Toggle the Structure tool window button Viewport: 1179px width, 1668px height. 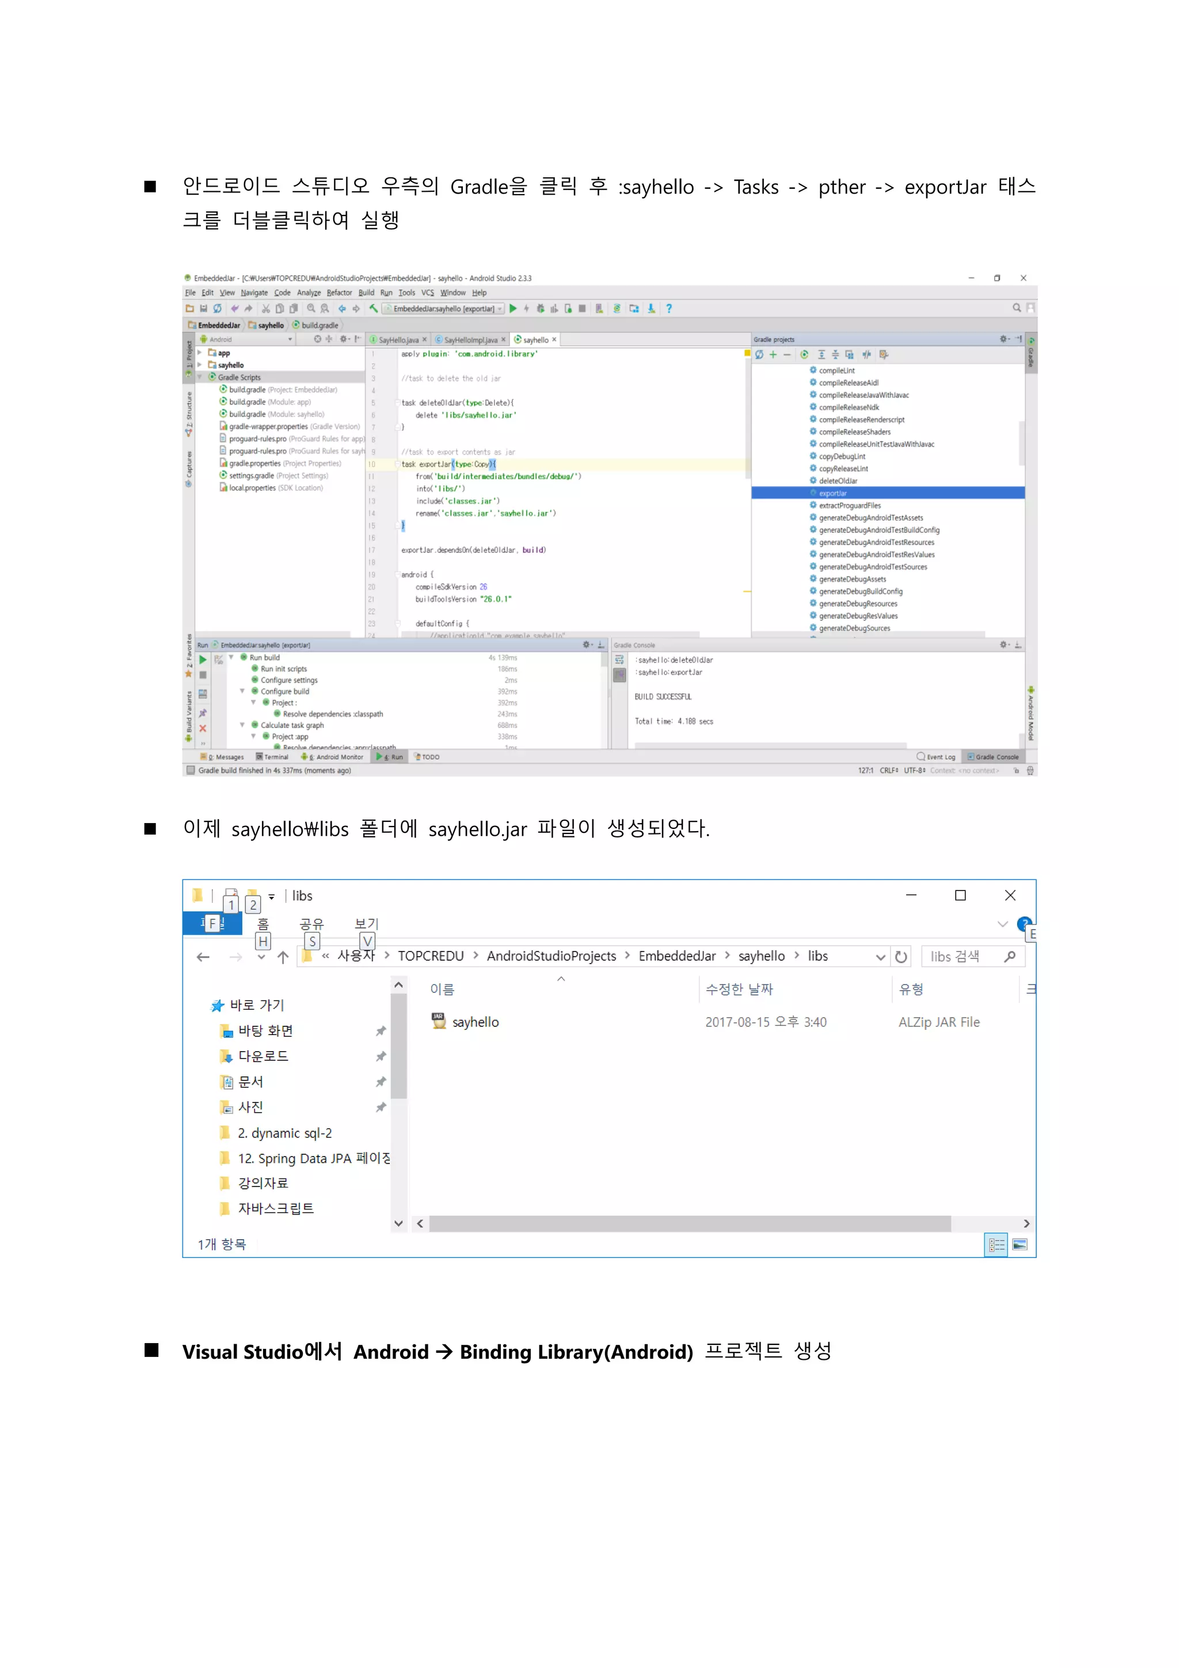pos(189,415)
